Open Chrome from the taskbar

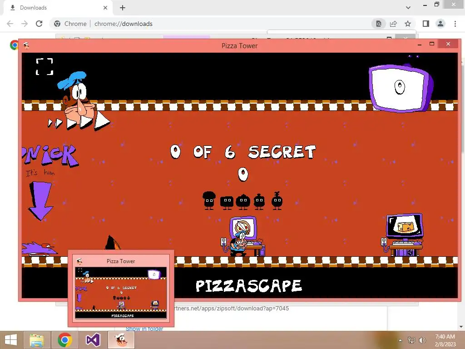pyautogui.click(x=64, y=340)
